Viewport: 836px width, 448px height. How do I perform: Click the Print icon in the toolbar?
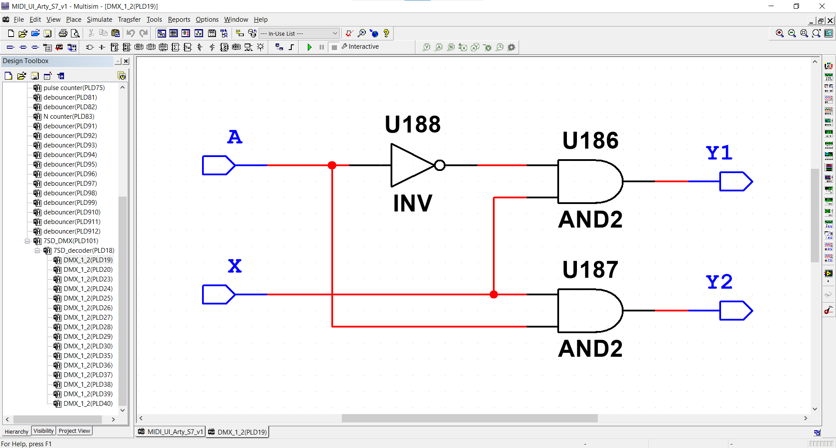point(63,33)
